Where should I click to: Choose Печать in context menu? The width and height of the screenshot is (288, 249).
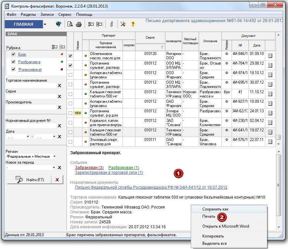229,216
